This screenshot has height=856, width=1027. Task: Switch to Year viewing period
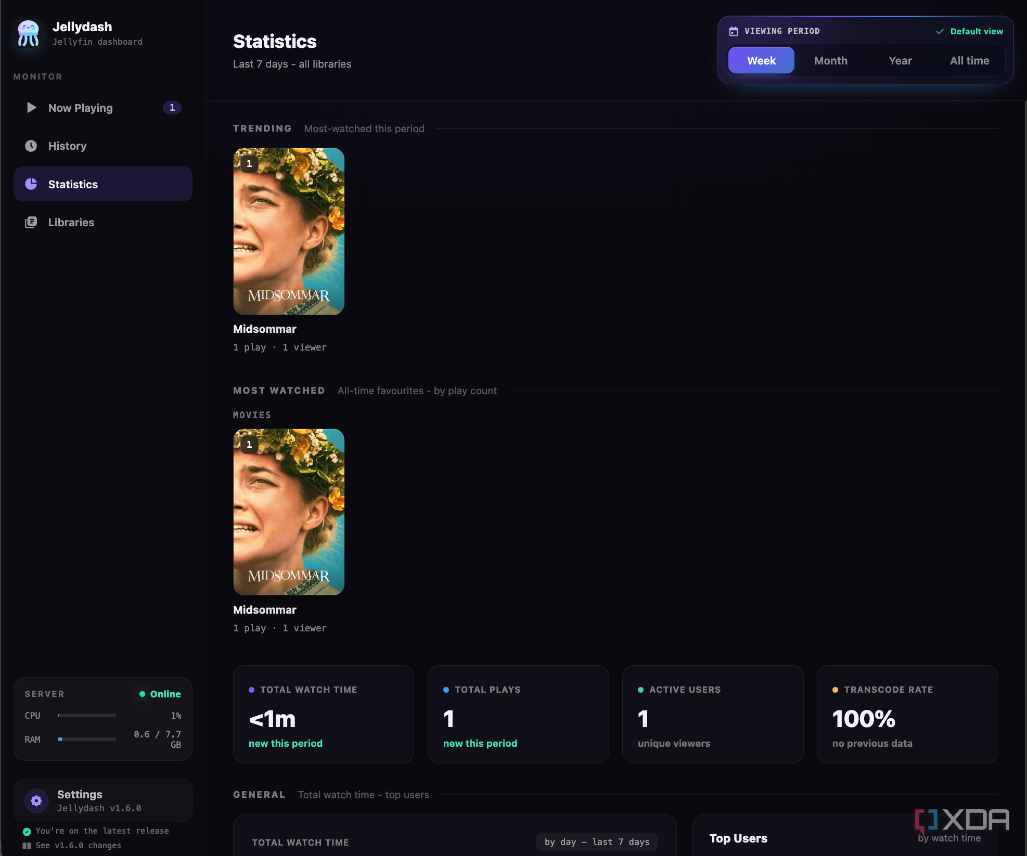coord(900,61)
